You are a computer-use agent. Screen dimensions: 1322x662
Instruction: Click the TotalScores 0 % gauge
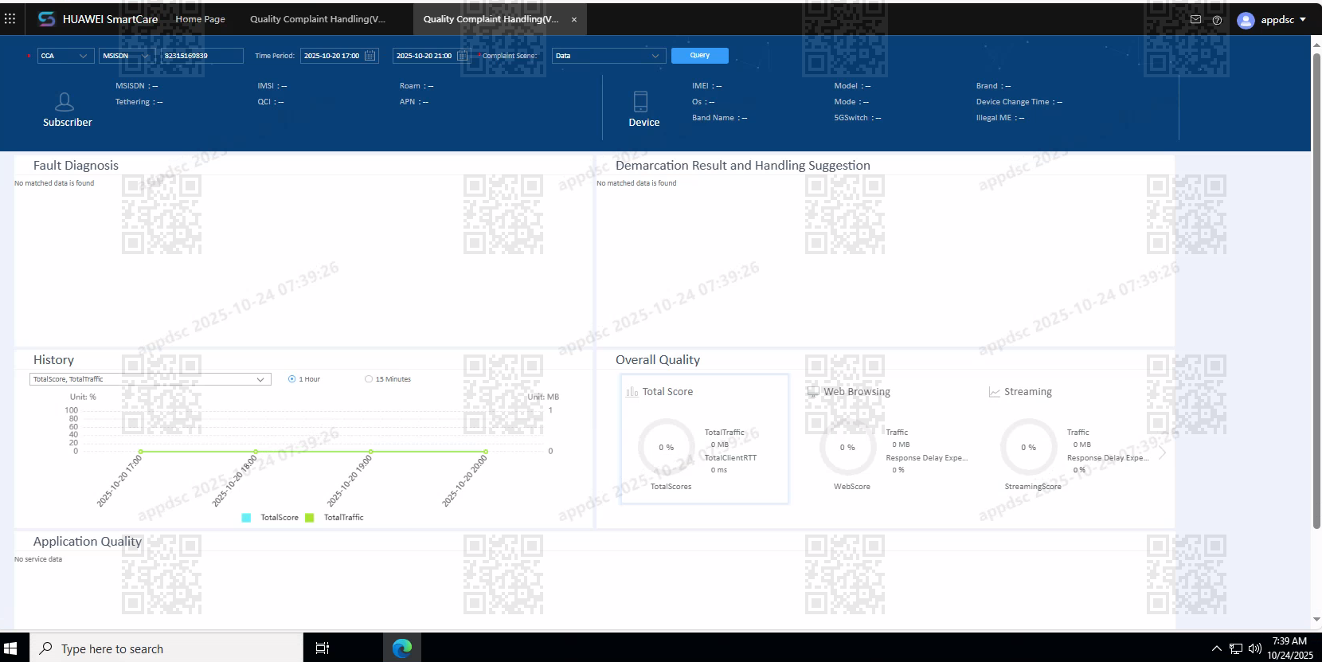point(667,448)
